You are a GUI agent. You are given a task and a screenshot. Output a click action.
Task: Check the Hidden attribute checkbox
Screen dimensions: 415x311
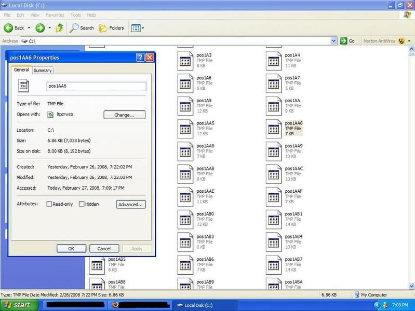[82, 204]
